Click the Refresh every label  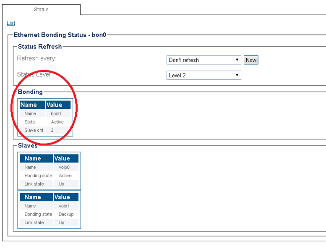37,58
